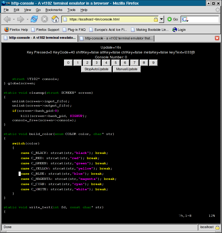Screen dimensions: 222x233
Task: Click inside the URL address field
Action: [110, 19]
